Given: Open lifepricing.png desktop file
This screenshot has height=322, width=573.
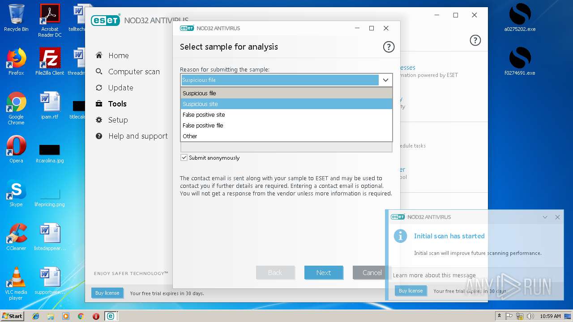Looking at the screenshot, I should pyautogui.click(x=50, y=197).
